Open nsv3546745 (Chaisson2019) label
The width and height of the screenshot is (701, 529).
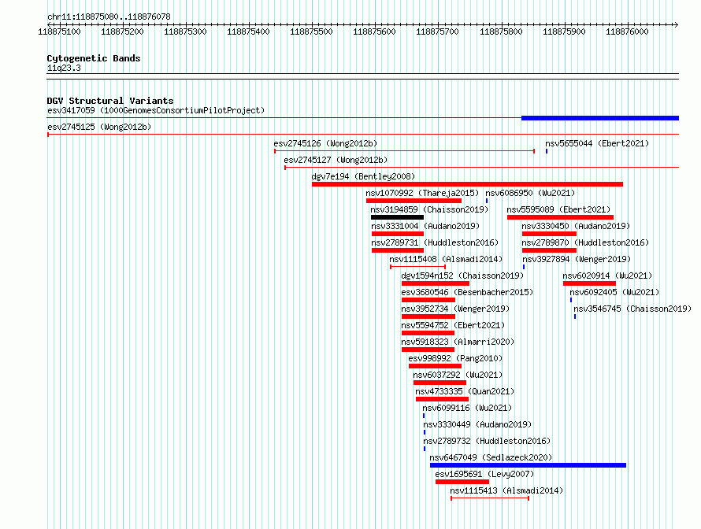[632, 309]
